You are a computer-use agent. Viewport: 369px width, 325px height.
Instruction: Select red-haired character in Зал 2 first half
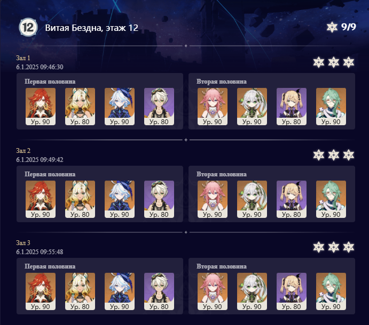41,199
